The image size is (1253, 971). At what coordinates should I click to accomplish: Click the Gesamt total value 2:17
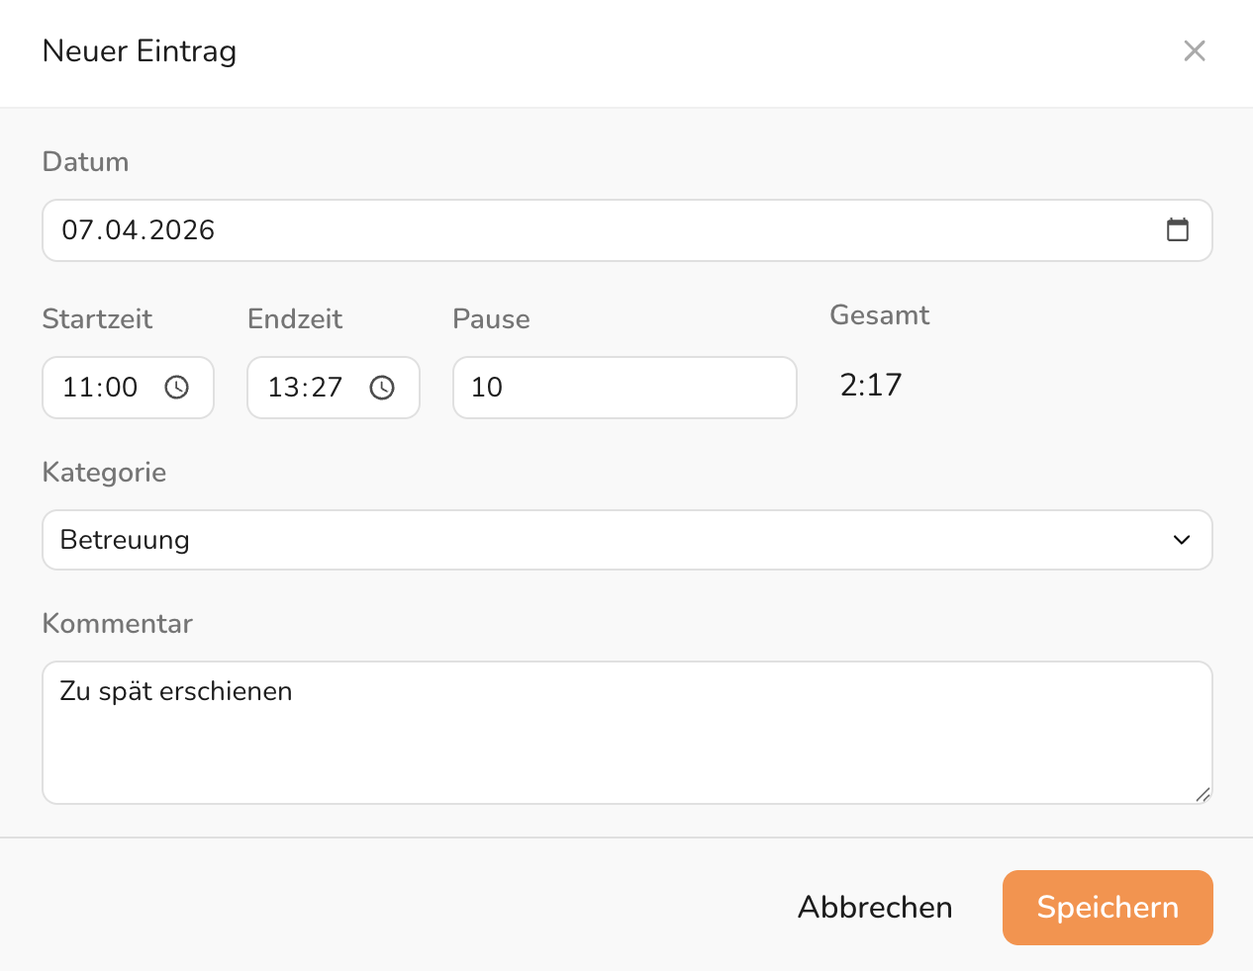[871, 385]
